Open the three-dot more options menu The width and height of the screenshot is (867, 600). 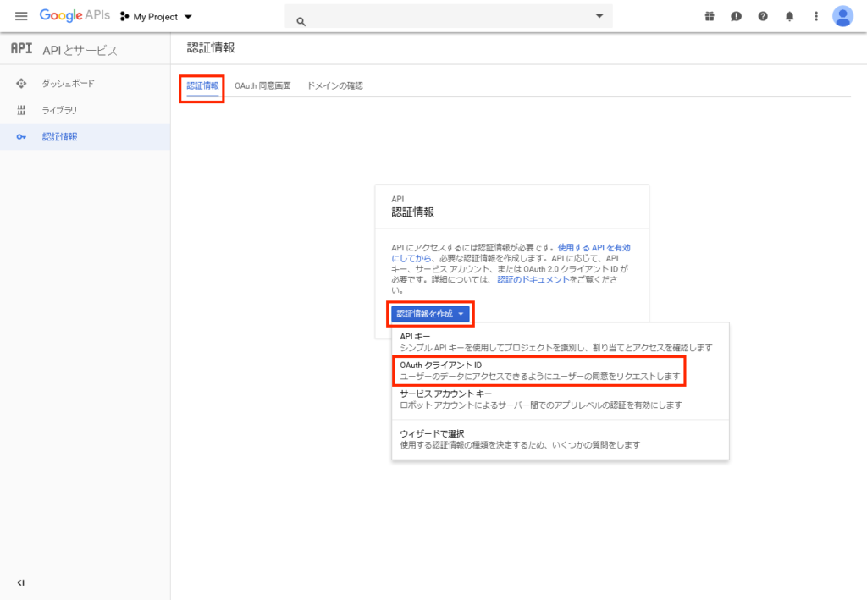point(815,16)
